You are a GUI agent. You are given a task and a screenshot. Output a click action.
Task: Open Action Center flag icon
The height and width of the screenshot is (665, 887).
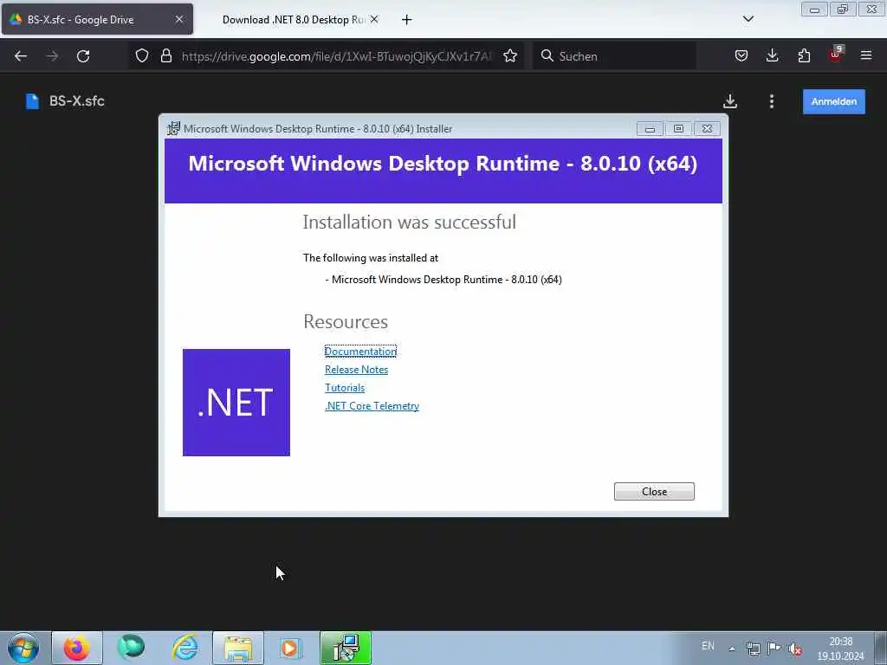coord(774,648)
